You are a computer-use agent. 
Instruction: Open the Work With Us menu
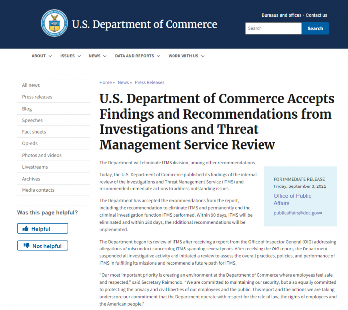(x=186, y=56)
